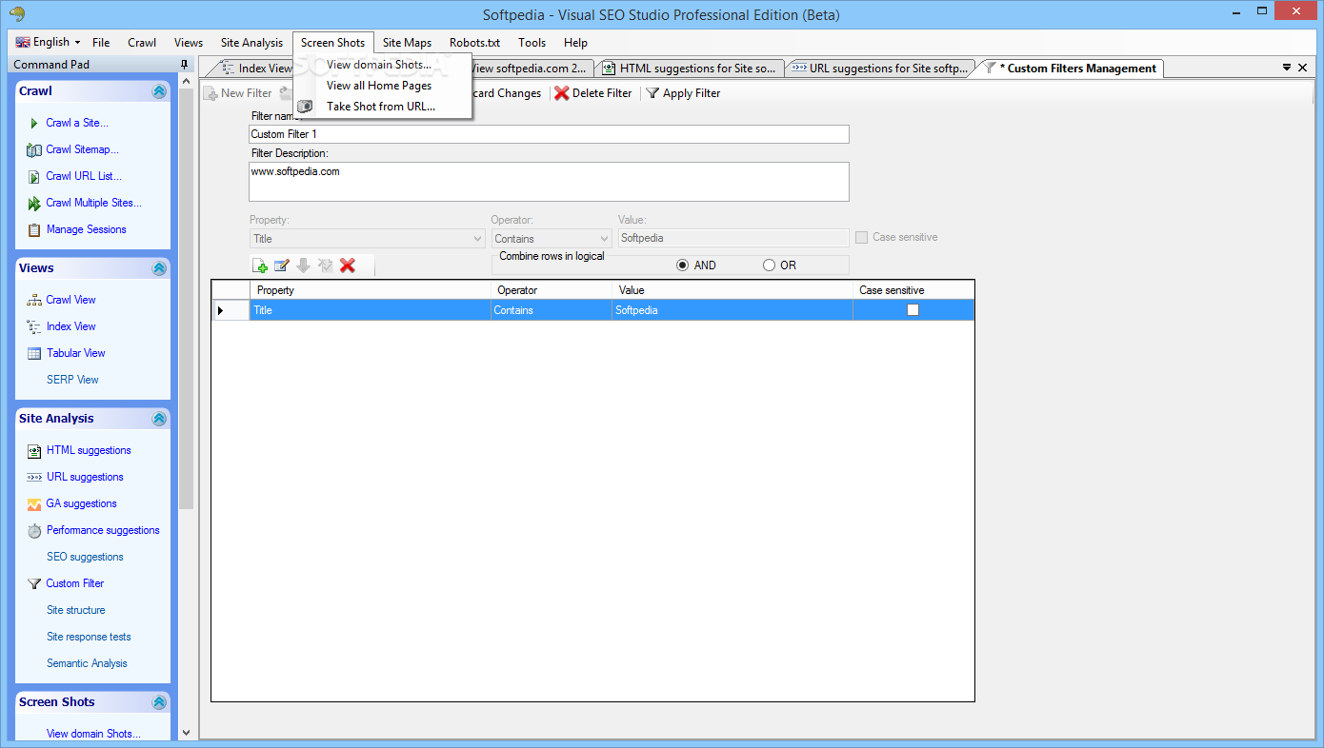
Task: Open the Site Maps menu
Action: click(407, 42)
